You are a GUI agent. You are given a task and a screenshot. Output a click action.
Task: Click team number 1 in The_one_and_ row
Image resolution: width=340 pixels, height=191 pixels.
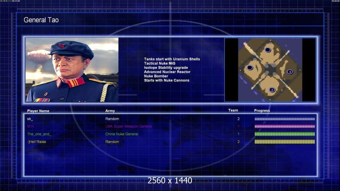coord(238,134)
